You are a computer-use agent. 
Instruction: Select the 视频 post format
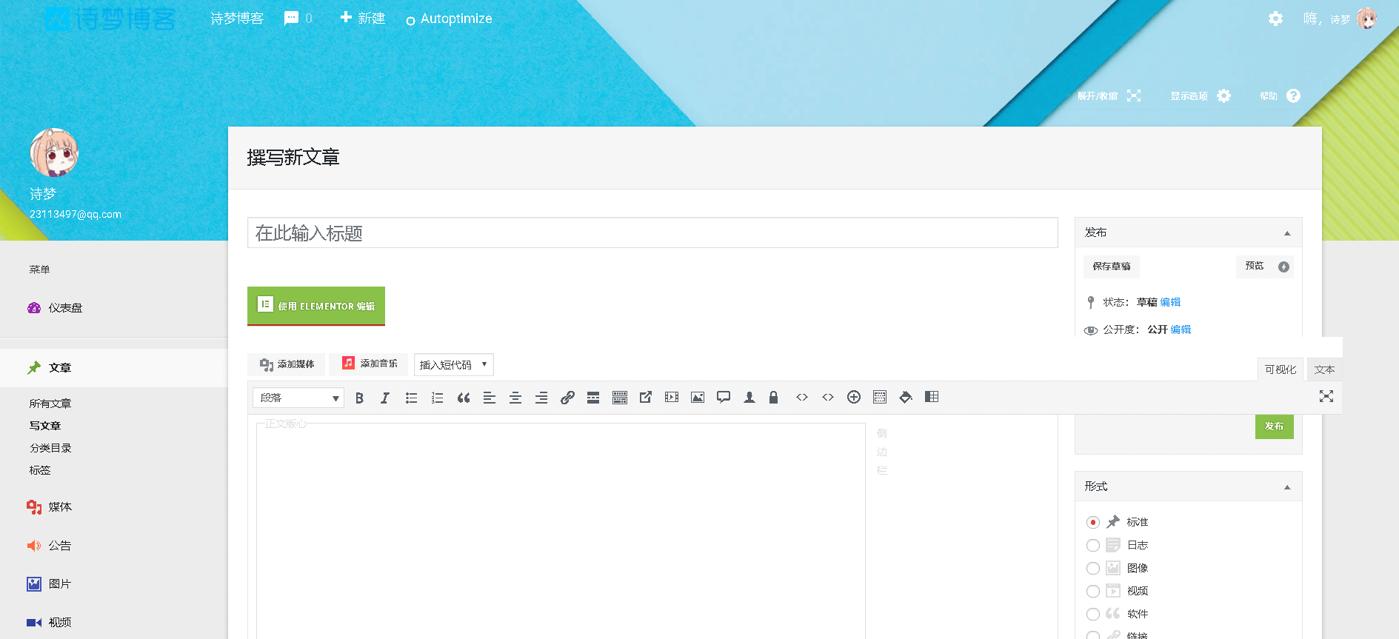(x=1093, y=591)
